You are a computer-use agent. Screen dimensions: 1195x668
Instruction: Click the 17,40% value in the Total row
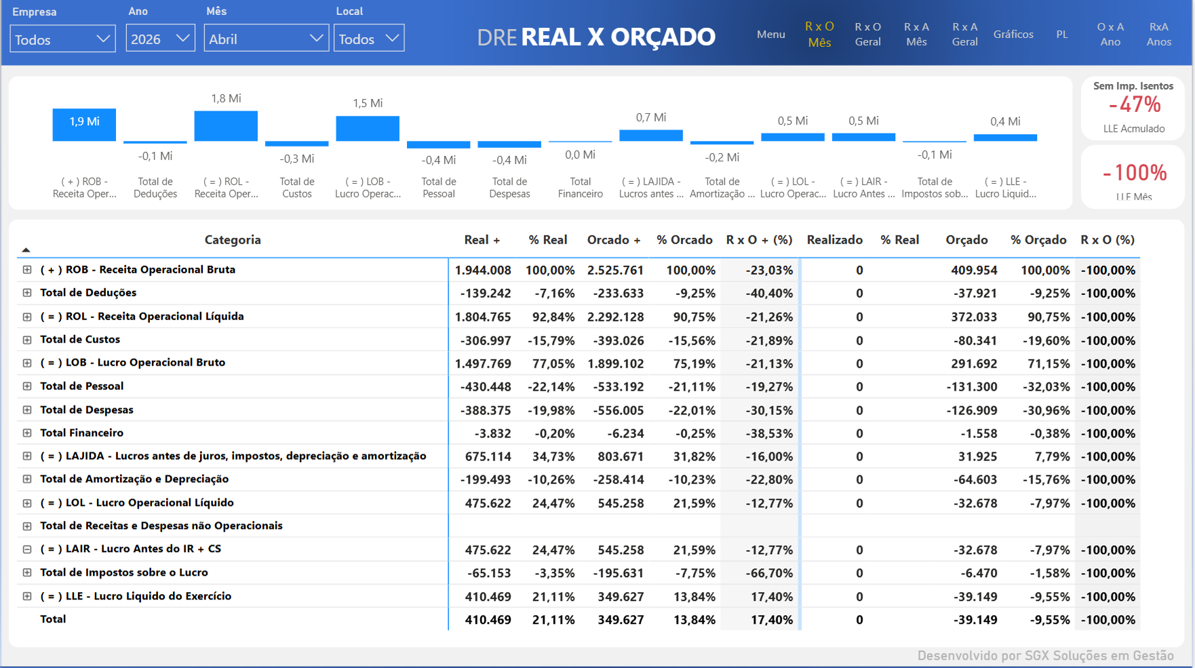click(772, 620)
